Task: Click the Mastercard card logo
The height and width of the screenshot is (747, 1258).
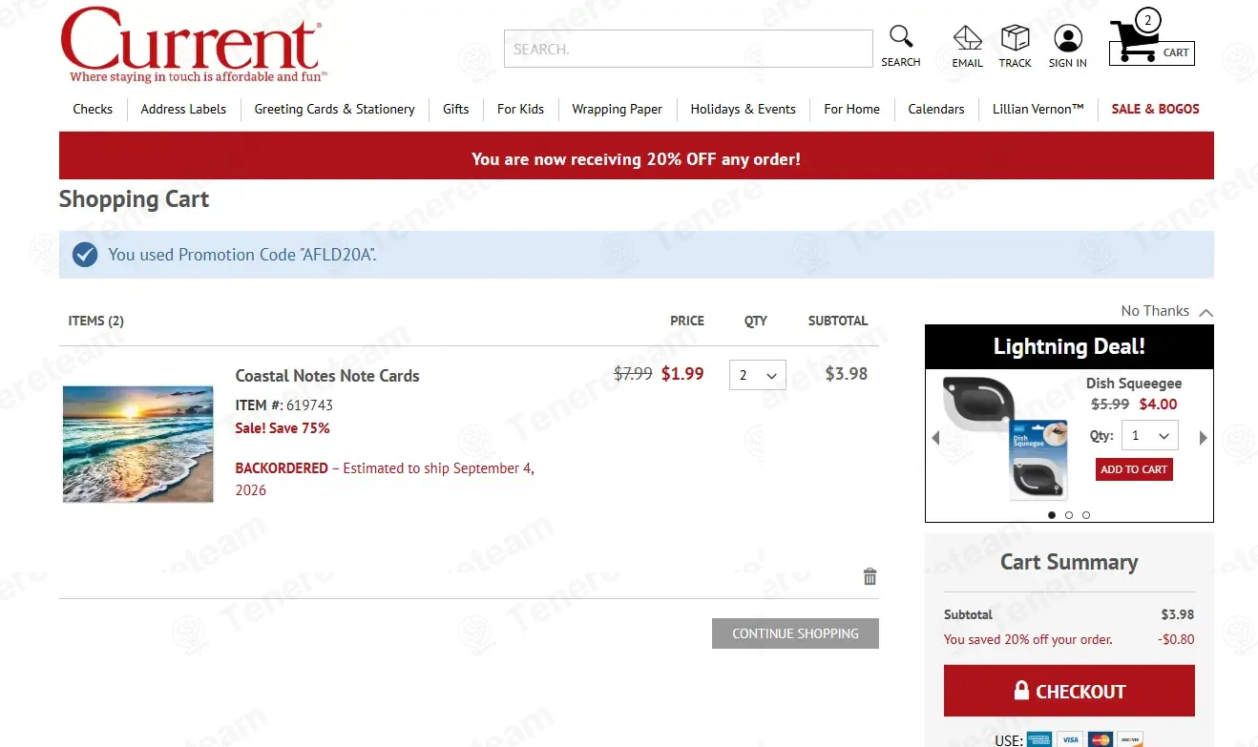Action: [x=1101, y=739]
